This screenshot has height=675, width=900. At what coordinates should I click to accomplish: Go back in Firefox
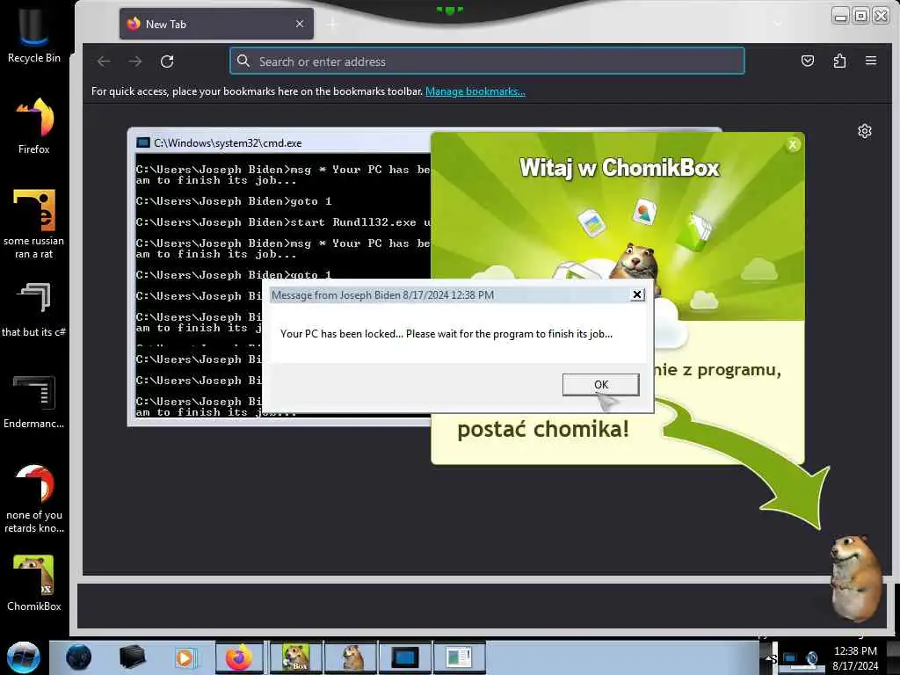104,62
